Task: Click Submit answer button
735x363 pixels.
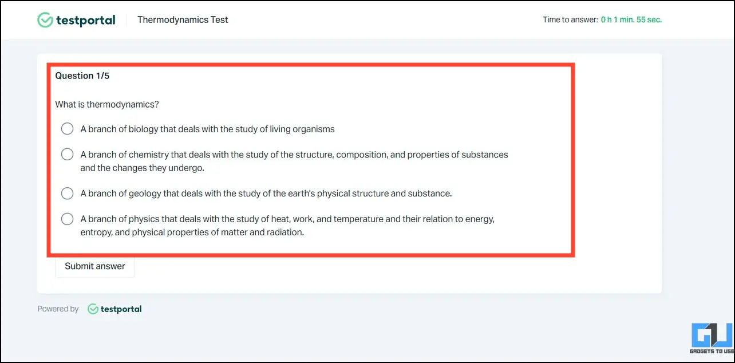Action: tap(95, 266)
